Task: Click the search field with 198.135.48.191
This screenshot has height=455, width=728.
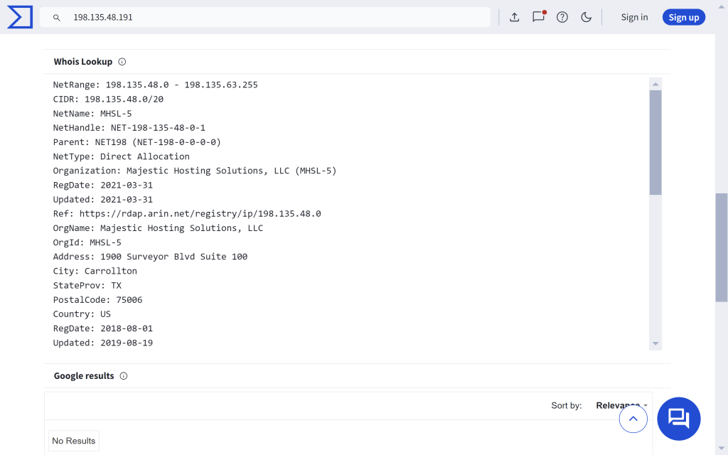Action: 264,17
